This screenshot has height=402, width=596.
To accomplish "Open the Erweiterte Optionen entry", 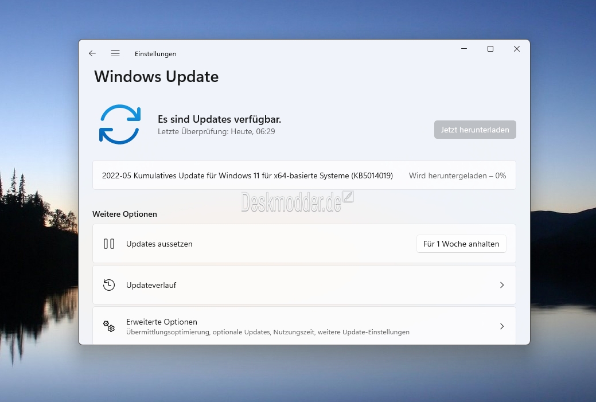I will point(304,326).
